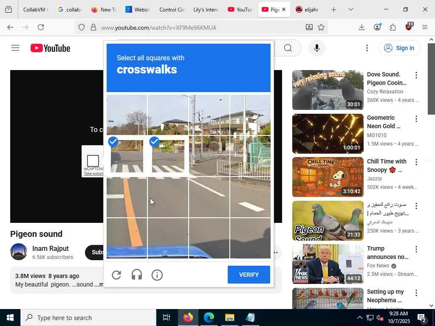Open the Fox News channel link
The image size is (435, 326).
[x=378, y=266]
